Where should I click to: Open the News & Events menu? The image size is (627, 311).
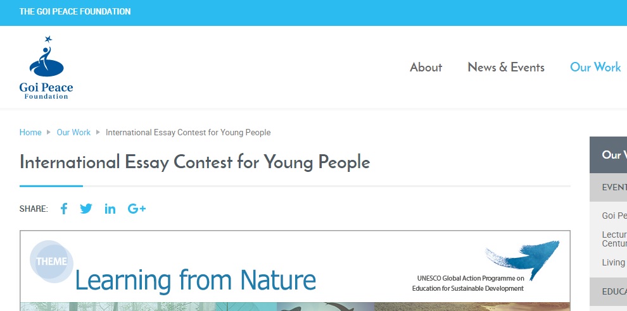pyautogui.click(x=506, y=68)
